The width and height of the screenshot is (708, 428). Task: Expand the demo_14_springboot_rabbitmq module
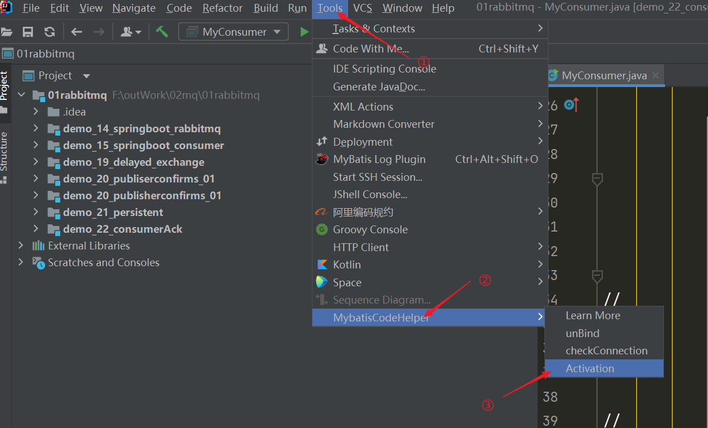click(x=36, y=128)
